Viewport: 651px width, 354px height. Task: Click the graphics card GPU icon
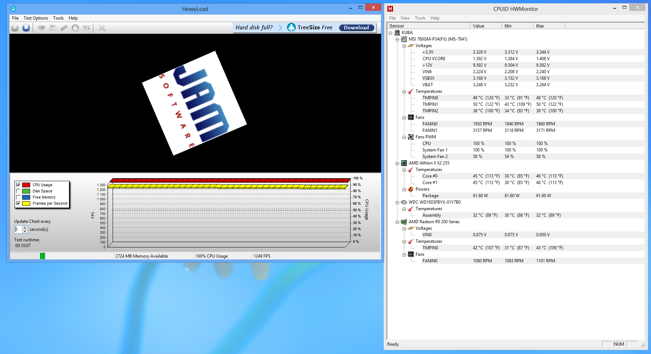(86, 28)
